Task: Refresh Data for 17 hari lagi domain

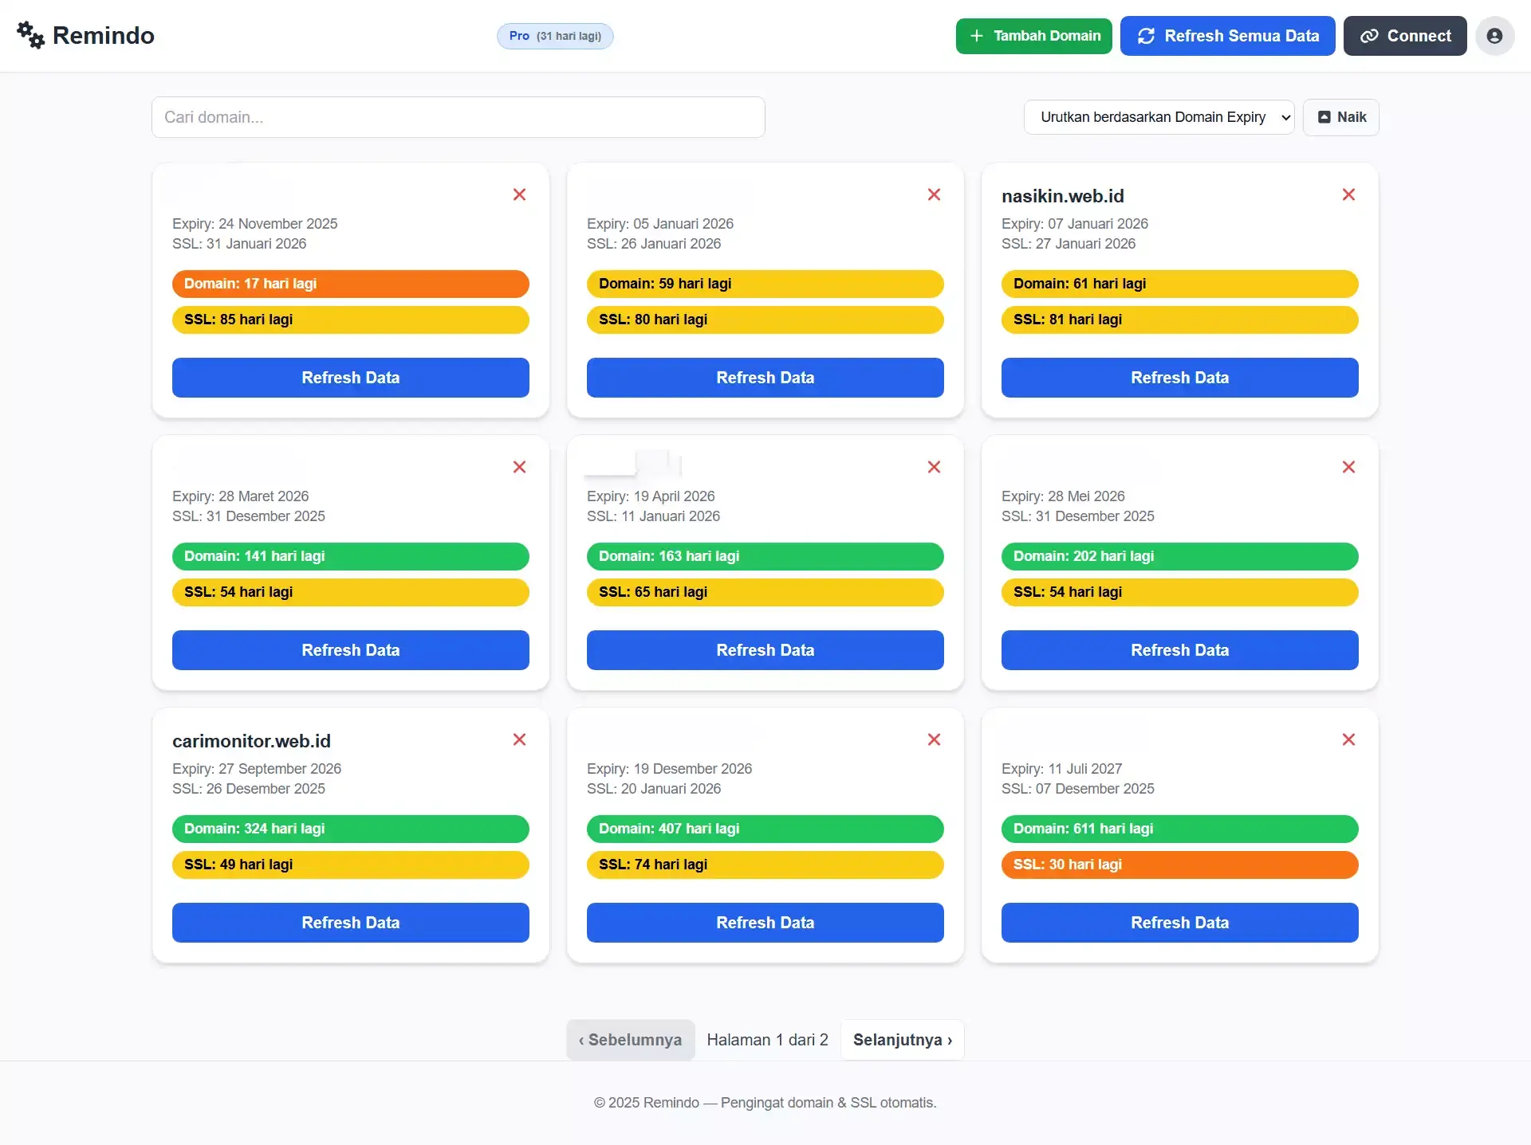Action: pos(351,378)
